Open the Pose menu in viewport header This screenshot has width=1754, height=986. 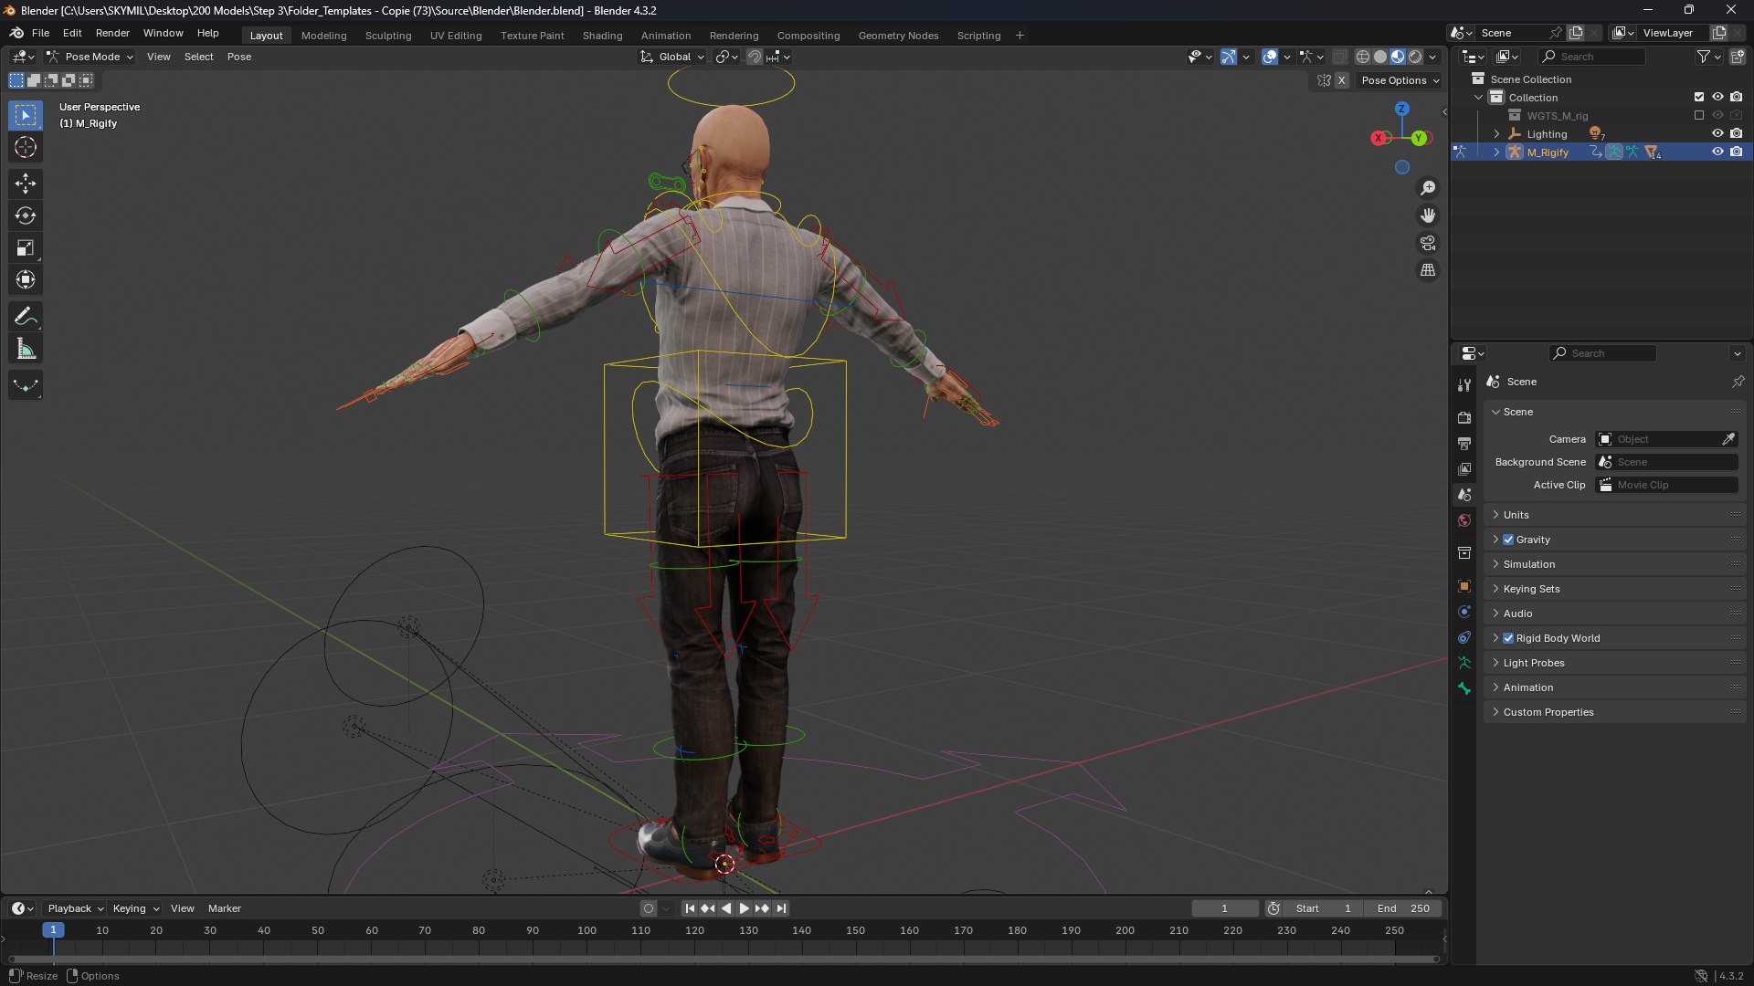tap(239, 57)
